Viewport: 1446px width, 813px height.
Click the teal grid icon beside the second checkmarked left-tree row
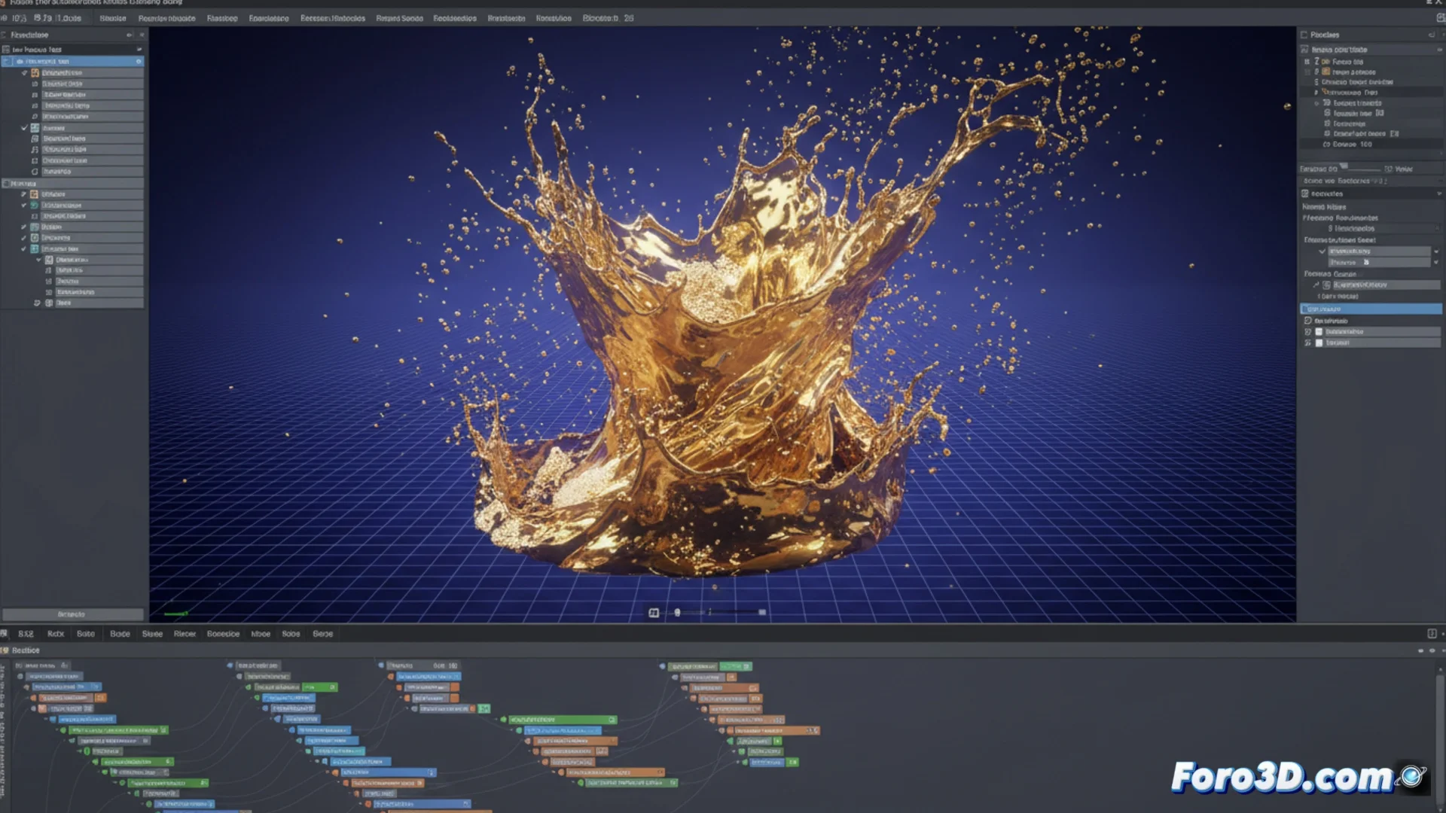pyautogui.click(x=35, y=128)
